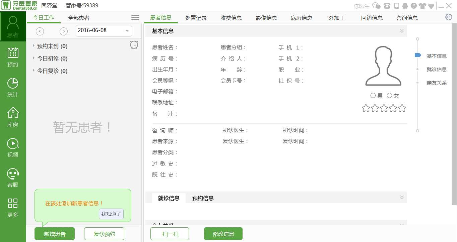Rate patient with the first star
457x242 pixels.
[366, 108]
